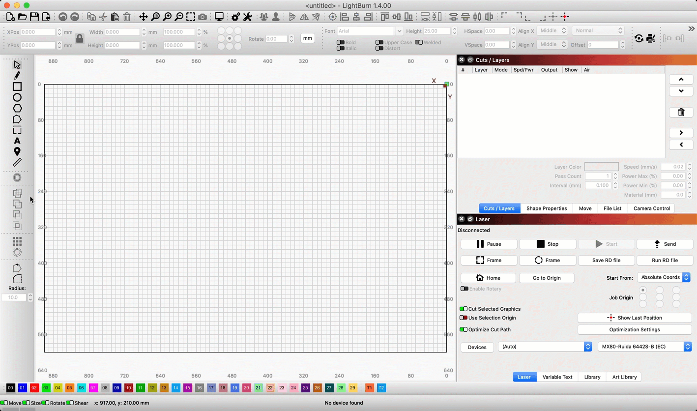Screen dimensions: 697x411
Task: Open Settings gears icon
Action: click(x=236, y=17)
